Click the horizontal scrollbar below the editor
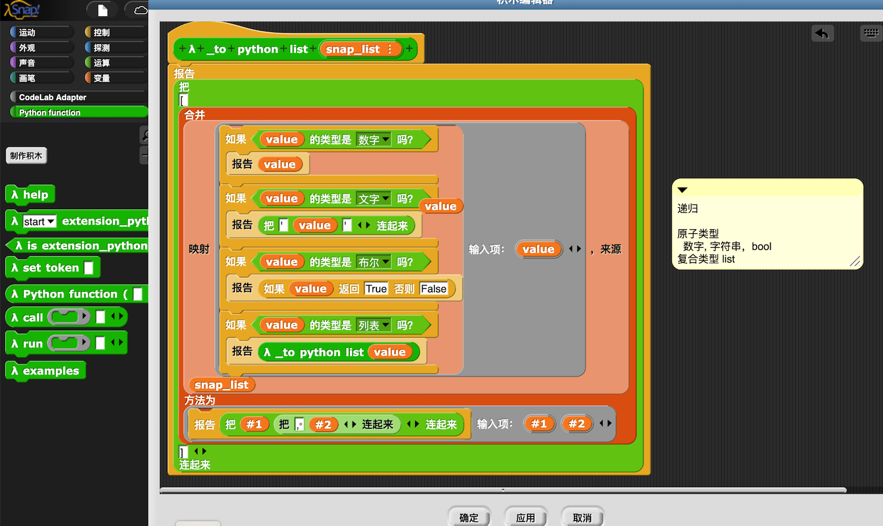This screenshot has height=526, width=883. [x=504, y=489]
